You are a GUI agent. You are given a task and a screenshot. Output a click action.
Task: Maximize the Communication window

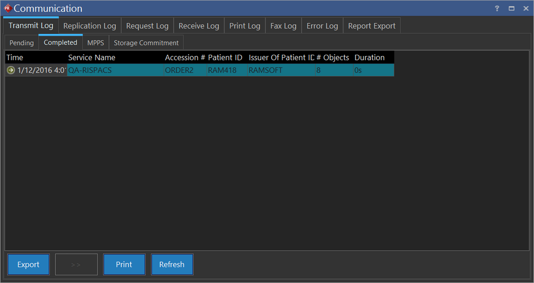(512, 8)
